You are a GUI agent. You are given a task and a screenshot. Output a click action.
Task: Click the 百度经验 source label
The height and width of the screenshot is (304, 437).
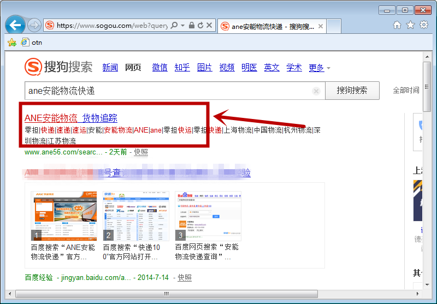39,278
